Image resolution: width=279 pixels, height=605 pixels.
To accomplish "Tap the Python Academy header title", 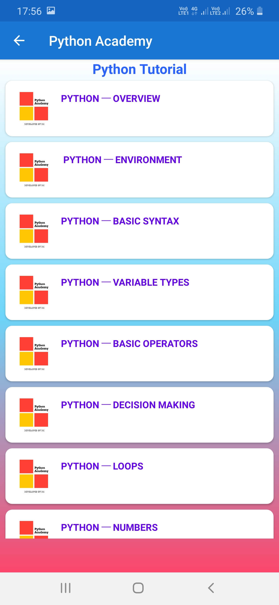I will [x=100, y=41].
